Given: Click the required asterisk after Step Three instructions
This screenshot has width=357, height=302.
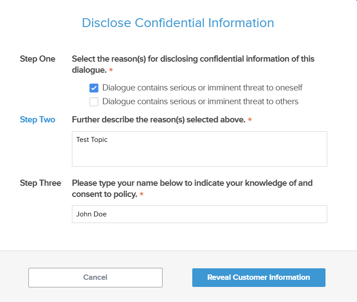Looking at the screenshot, I should [x=142, y=194].
